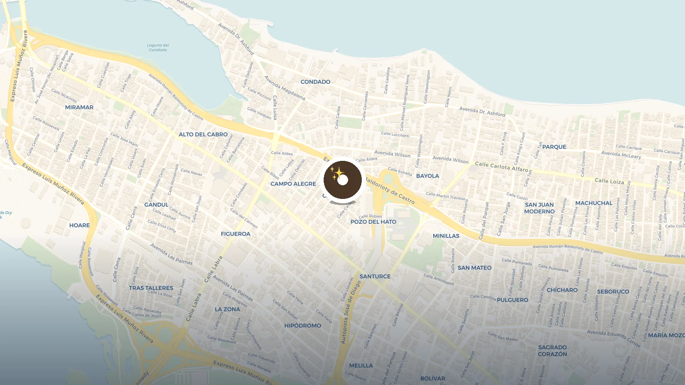Select the MINILLAS neighborhood label

pos(446,236)
